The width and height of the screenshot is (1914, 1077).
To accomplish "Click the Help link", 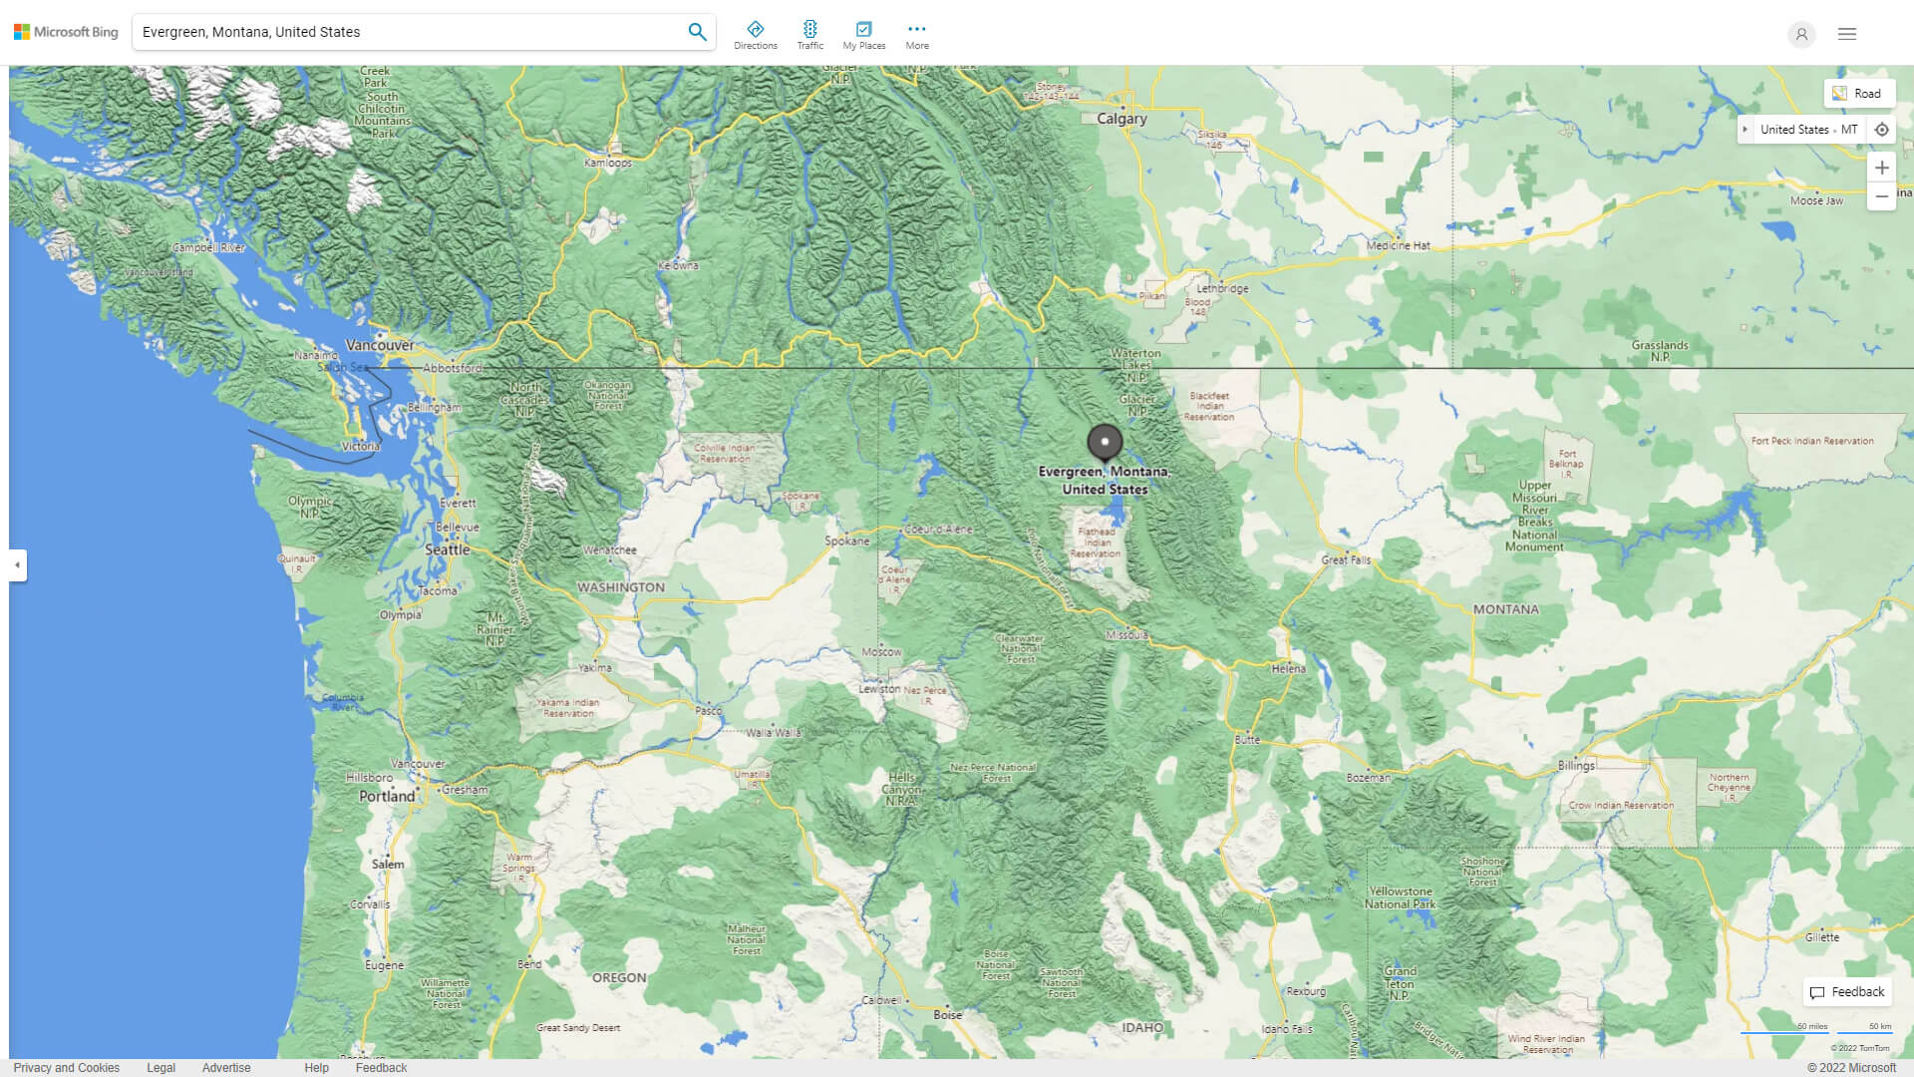I will pyautogui.click(x=316, y=1068).
